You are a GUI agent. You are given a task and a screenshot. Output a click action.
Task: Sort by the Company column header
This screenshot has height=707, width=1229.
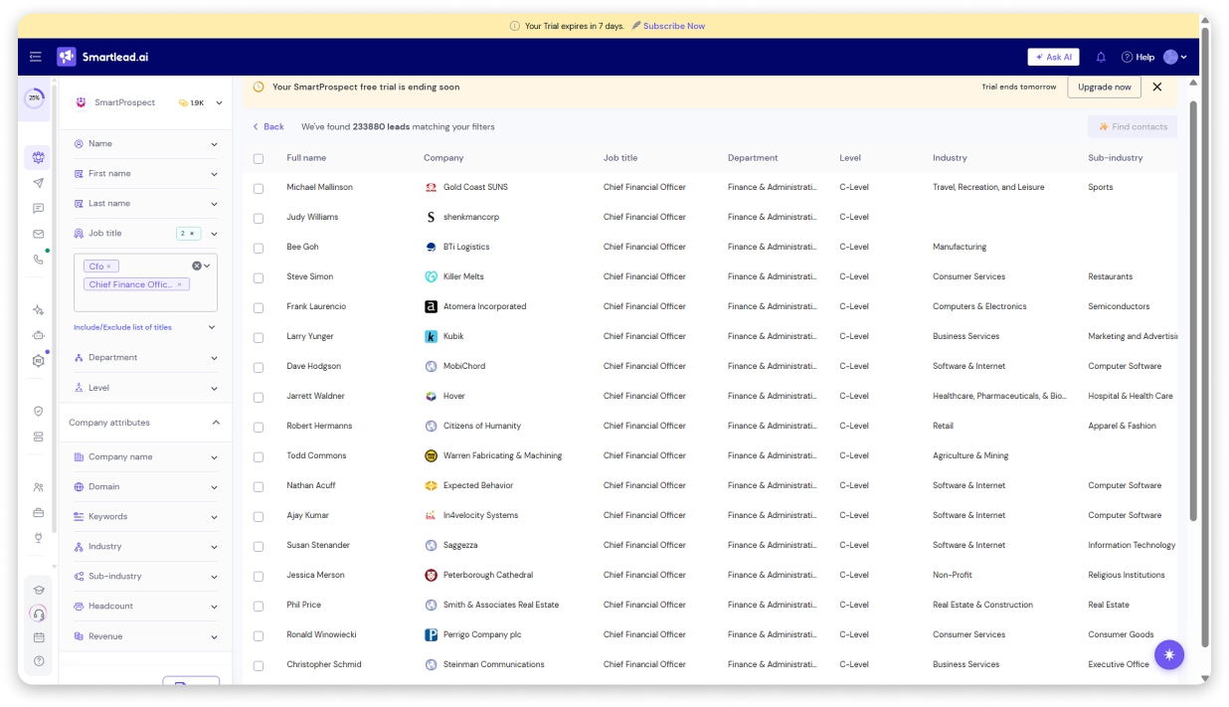[x=443, y=158]
